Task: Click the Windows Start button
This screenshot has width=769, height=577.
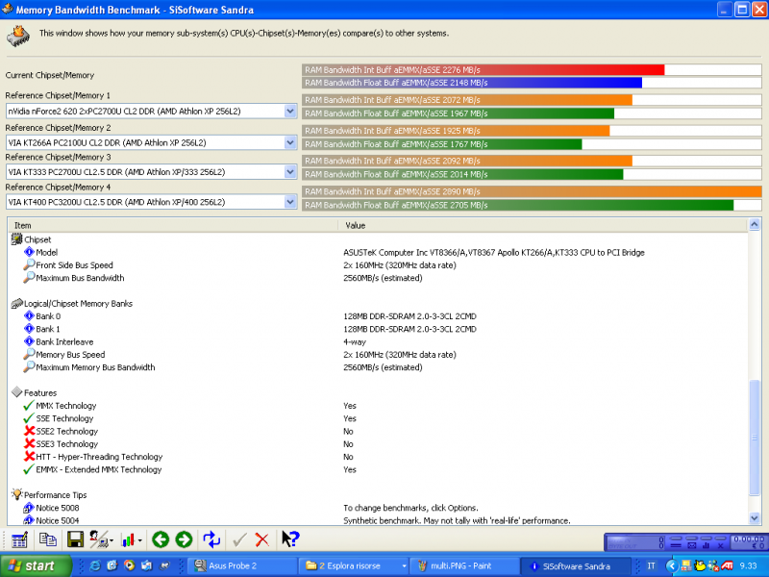Action: pyautogui.click(x=36, y=565)
